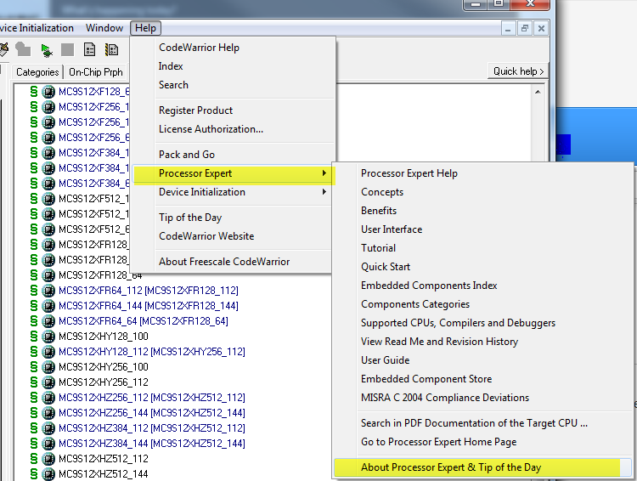This screenshot has height=481, width=637.
Task: Click chip icon beside MC9S12XHZ512_144
Action: click(48, 474)
